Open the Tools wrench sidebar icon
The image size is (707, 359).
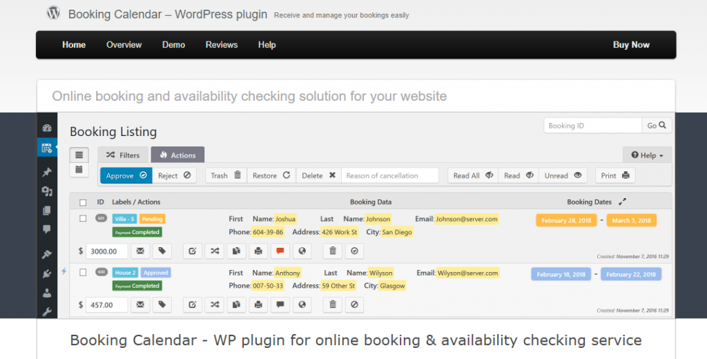point(47,311)
